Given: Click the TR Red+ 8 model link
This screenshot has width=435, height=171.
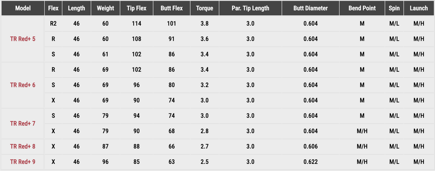Looking at the screenshot, I should pyautogui.click(x=23, y=146).
